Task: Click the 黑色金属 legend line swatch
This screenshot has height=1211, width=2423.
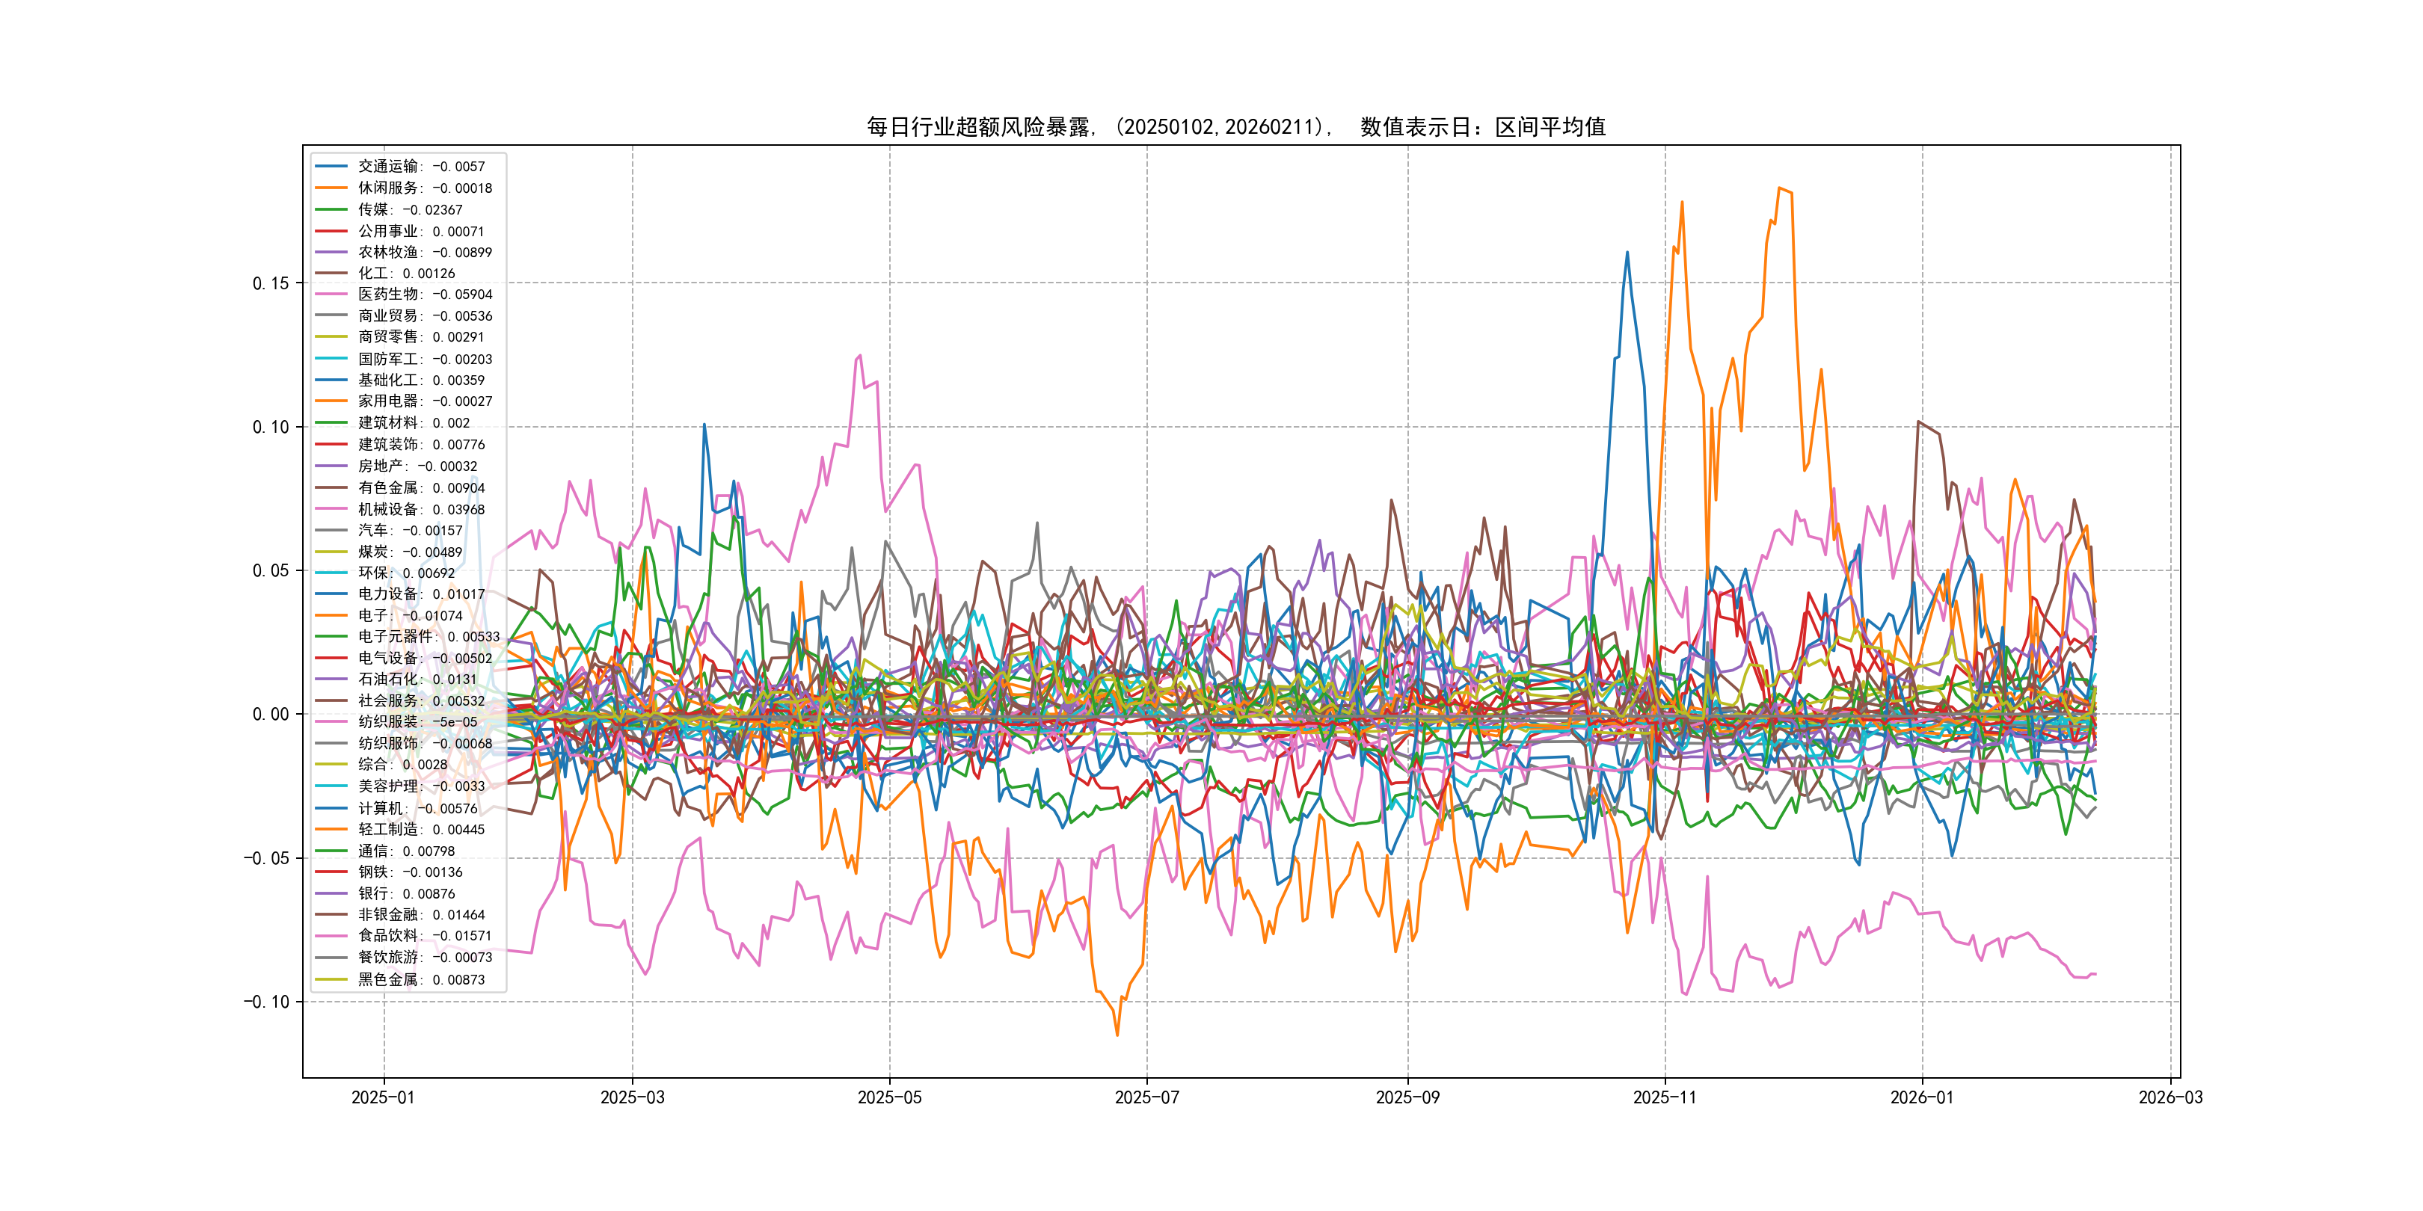Action: coord(331,980)
